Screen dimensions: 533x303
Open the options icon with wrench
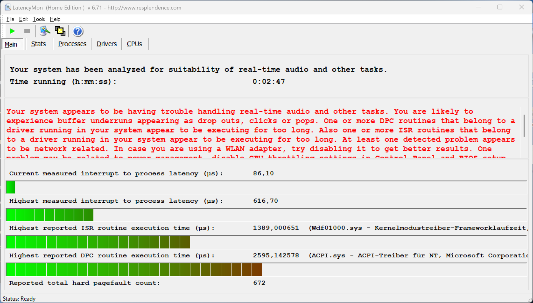click(44, 31)
